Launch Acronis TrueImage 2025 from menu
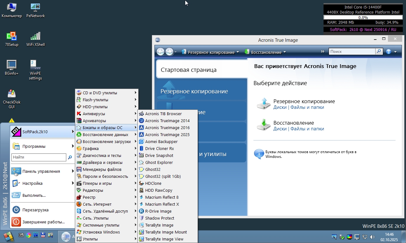The height and width of the screenshot is (243, 406). [167, 134]
